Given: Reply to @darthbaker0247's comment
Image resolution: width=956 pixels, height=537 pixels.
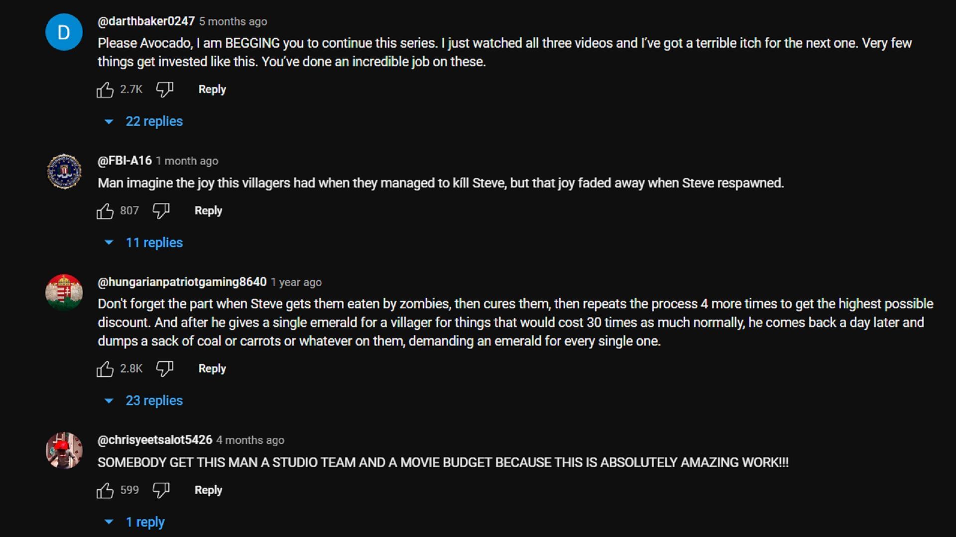Looking at the screenshot, I should tap(212, 89).
